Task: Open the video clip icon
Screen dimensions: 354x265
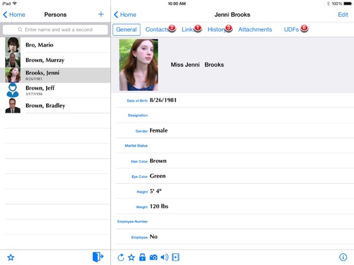Action: click(x=176, y=257)
